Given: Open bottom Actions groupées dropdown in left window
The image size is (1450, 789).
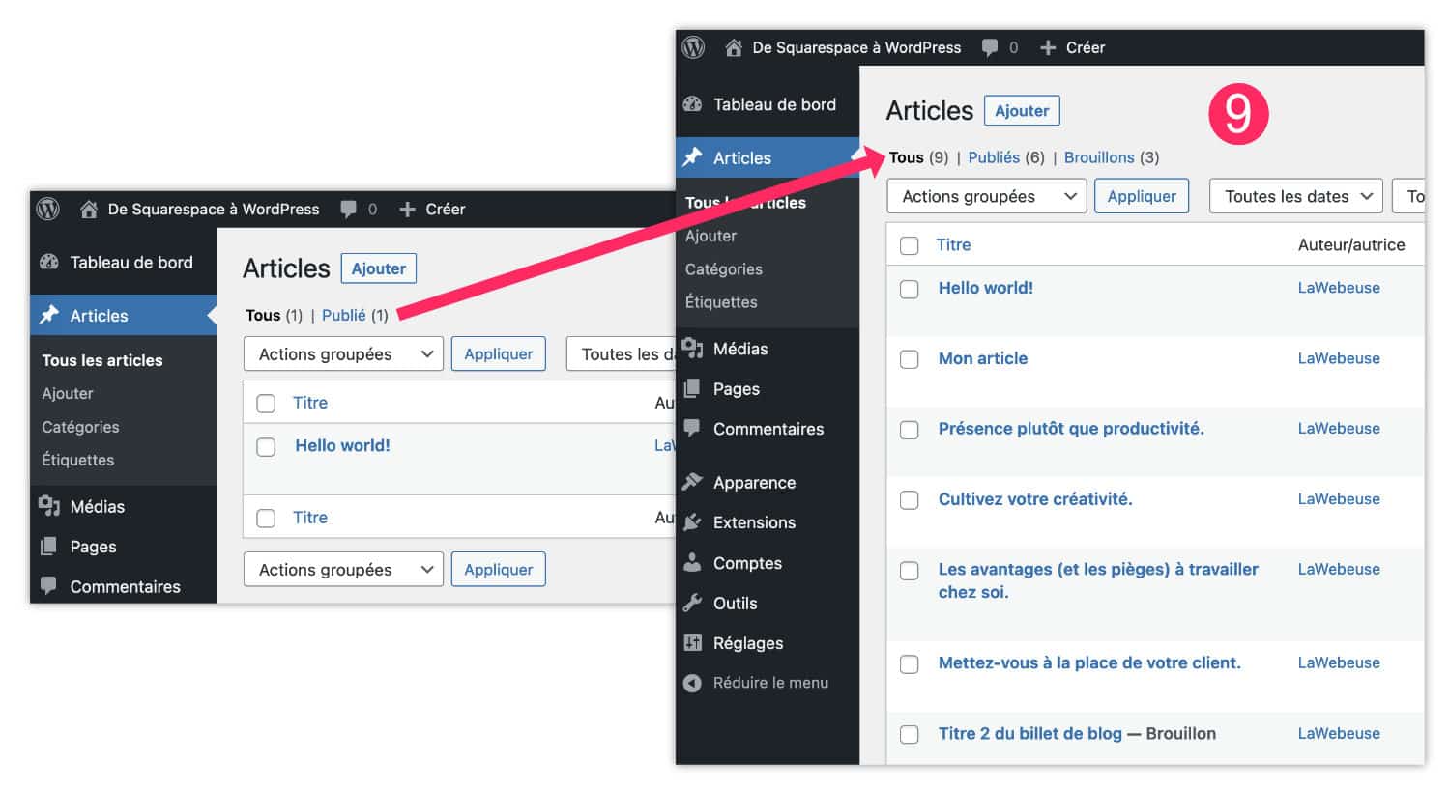Looking at the screenshot, I should pos(343,570).
